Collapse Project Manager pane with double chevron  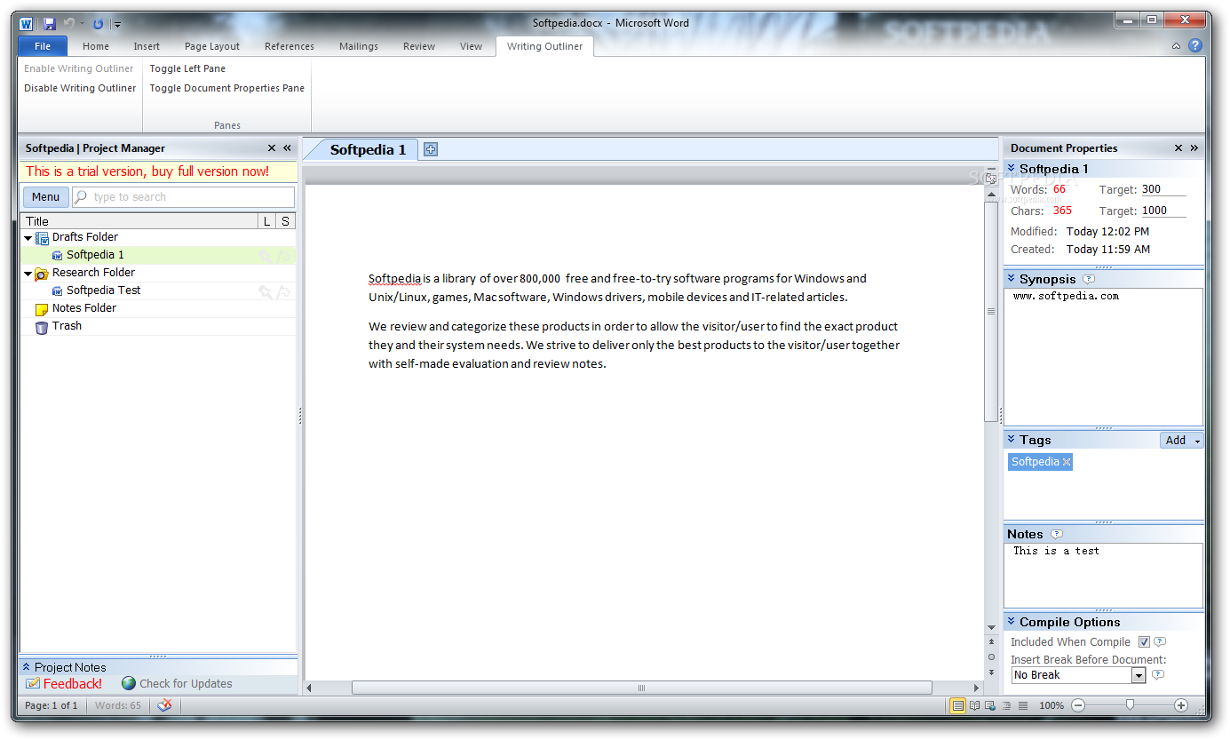(x=287, y=148)
